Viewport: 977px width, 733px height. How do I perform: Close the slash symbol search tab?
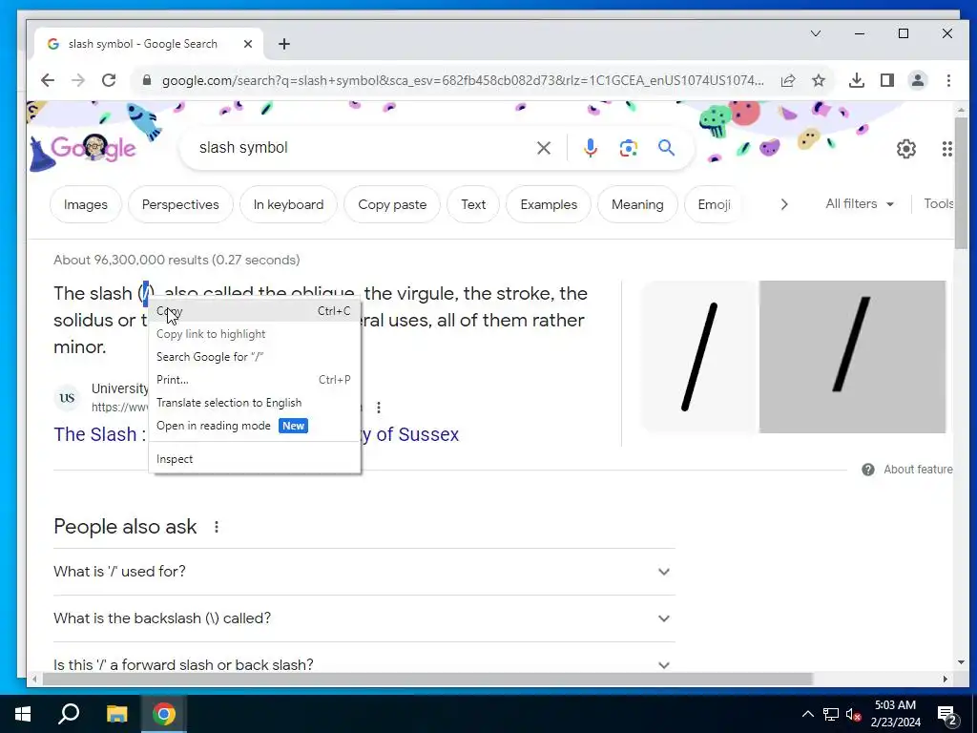click(x=247, y=44)
